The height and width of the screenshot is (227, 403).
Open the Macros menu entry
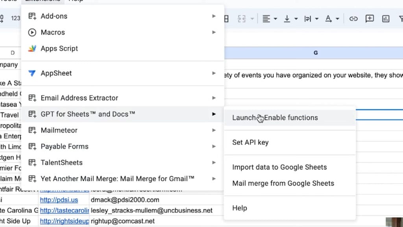pos(123,32)
